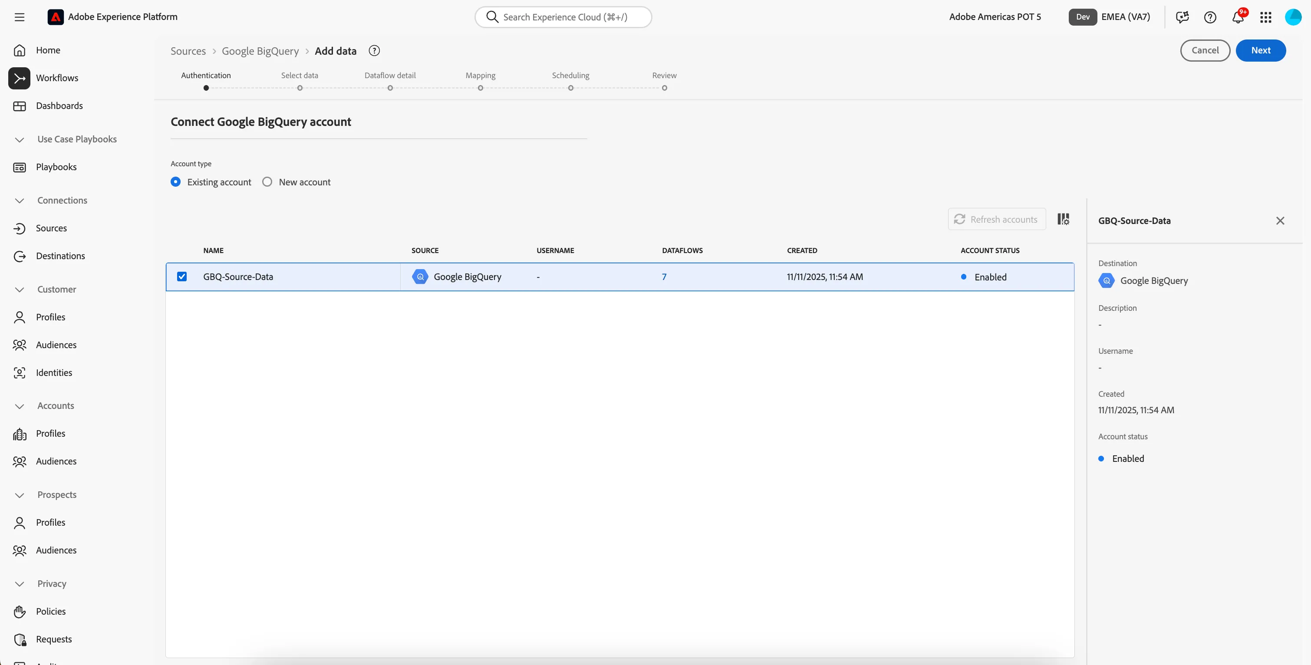
Task: Select the New account radio button
Action: click(x=267, y=182)
